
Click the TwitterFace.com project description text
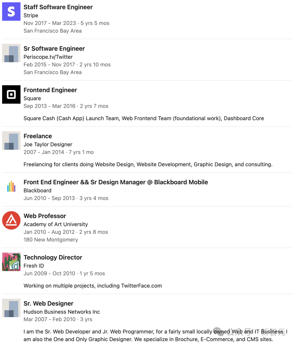point(93,286)
